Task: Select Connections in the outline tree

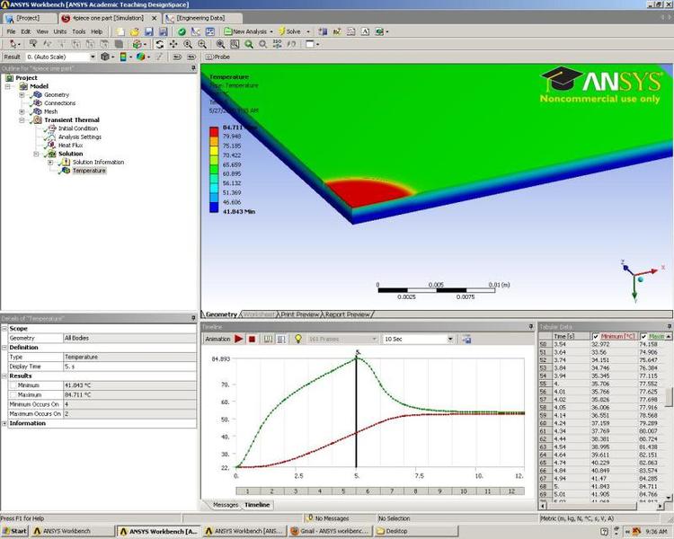Action: (x=59, y=103)
